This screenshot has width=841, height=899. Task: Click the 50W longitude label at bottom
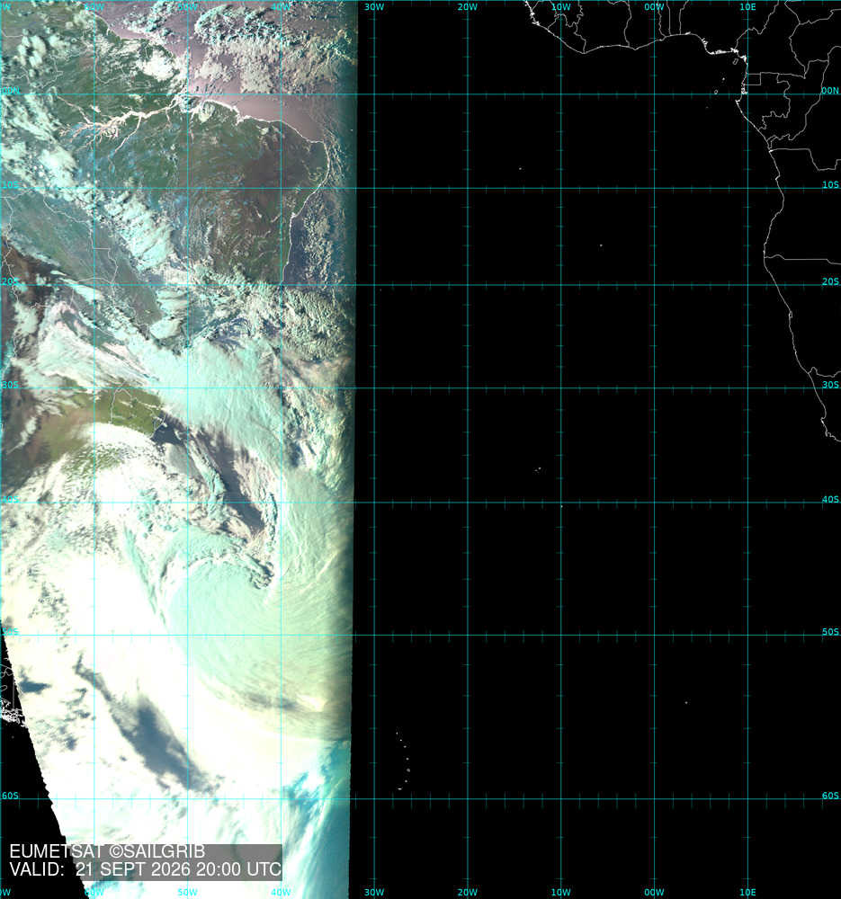pos(187,892)
